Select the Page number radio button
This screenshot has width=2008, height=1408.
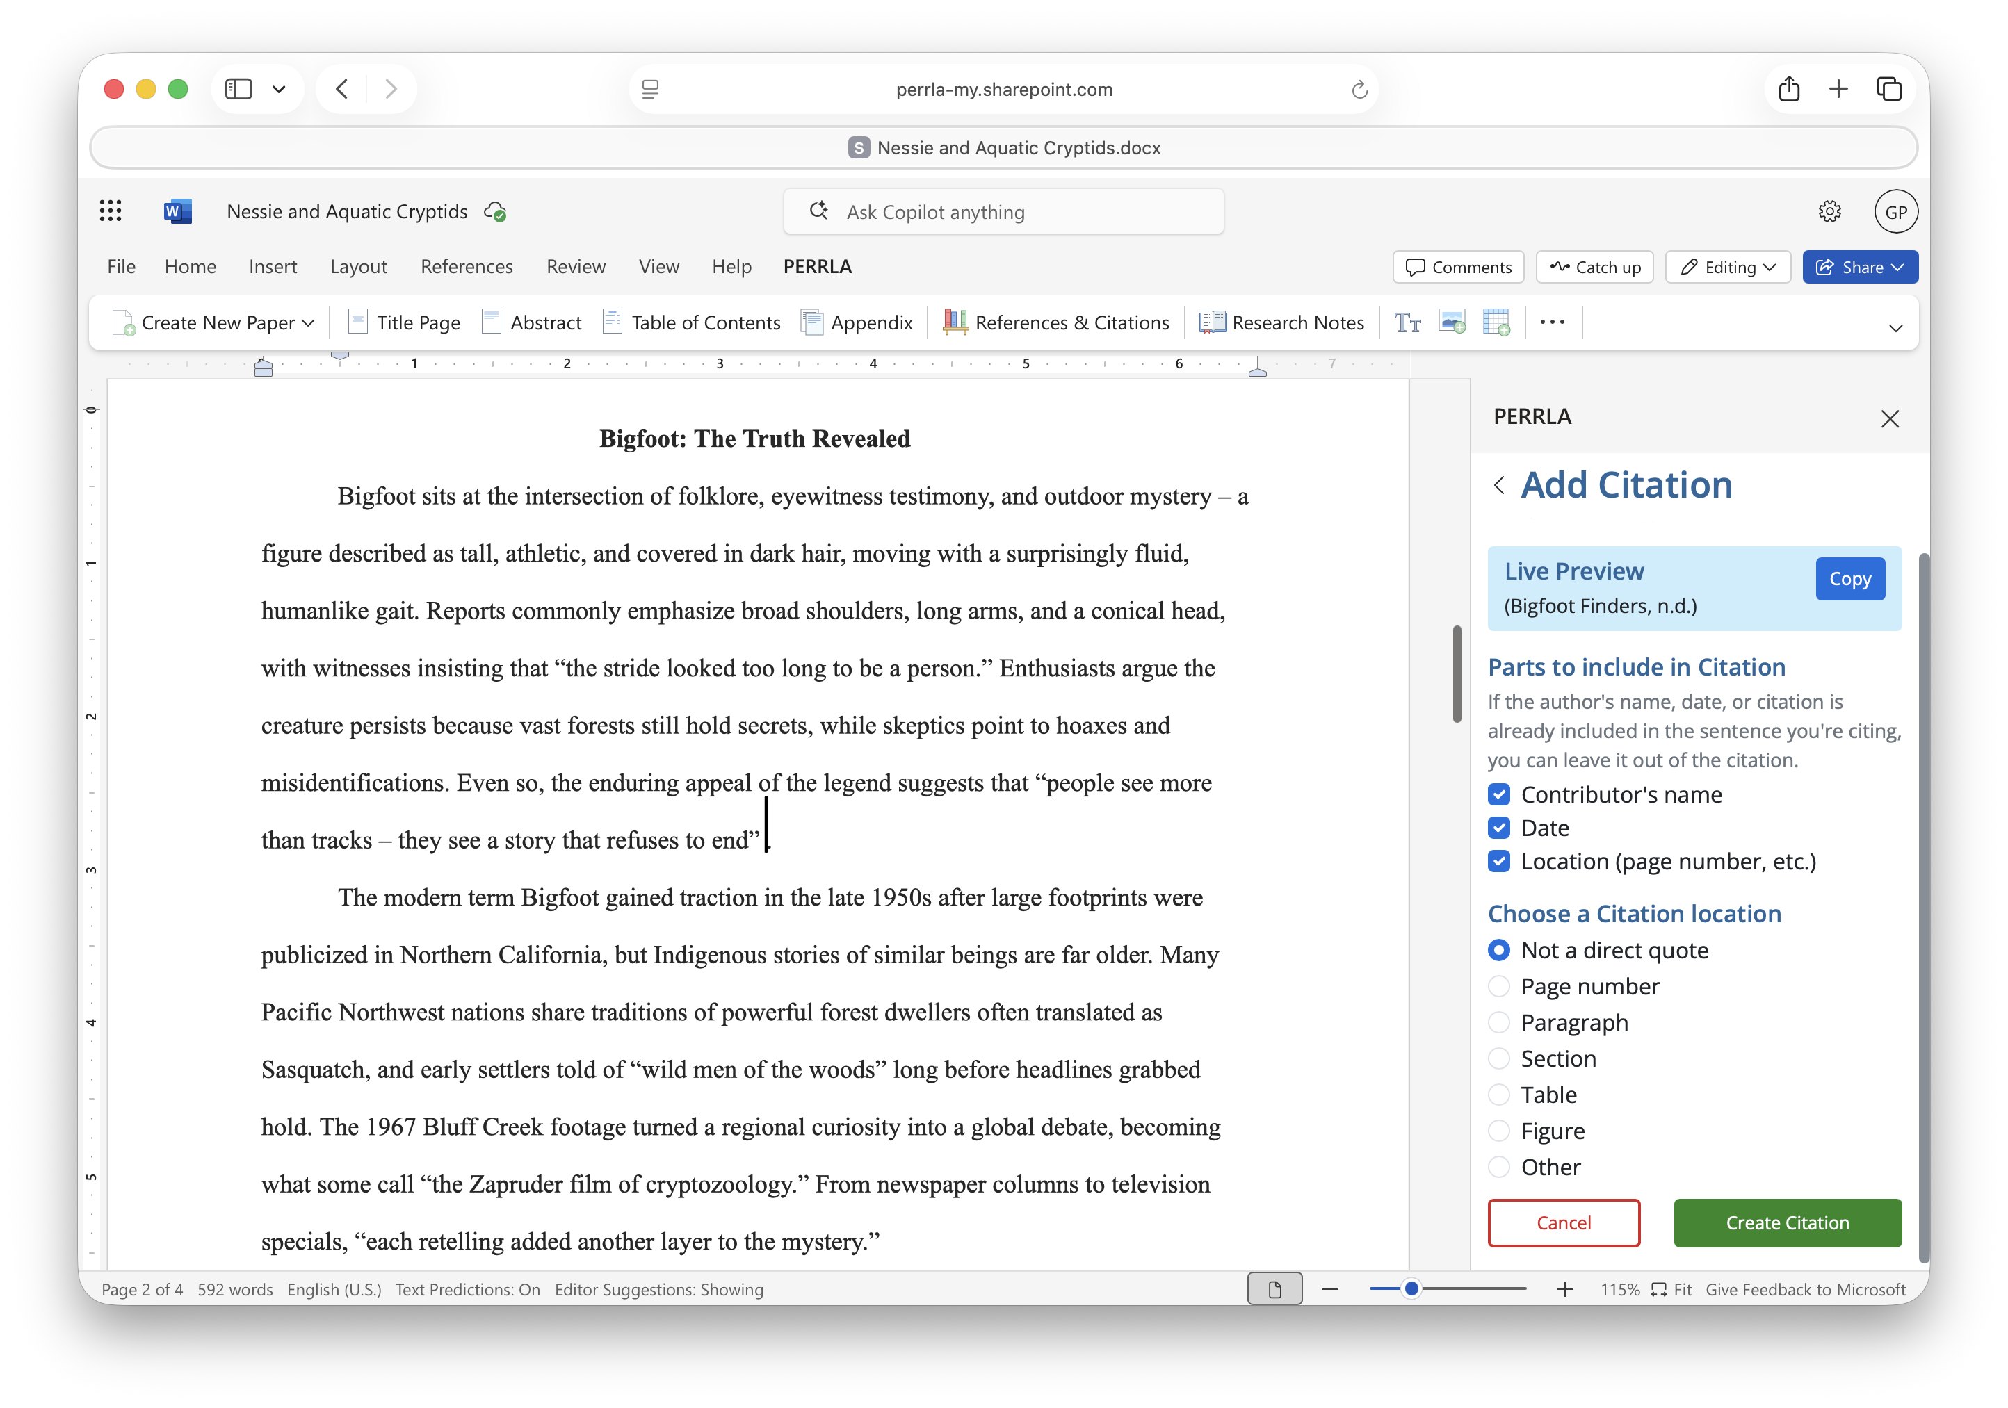tap(1498, 986)
